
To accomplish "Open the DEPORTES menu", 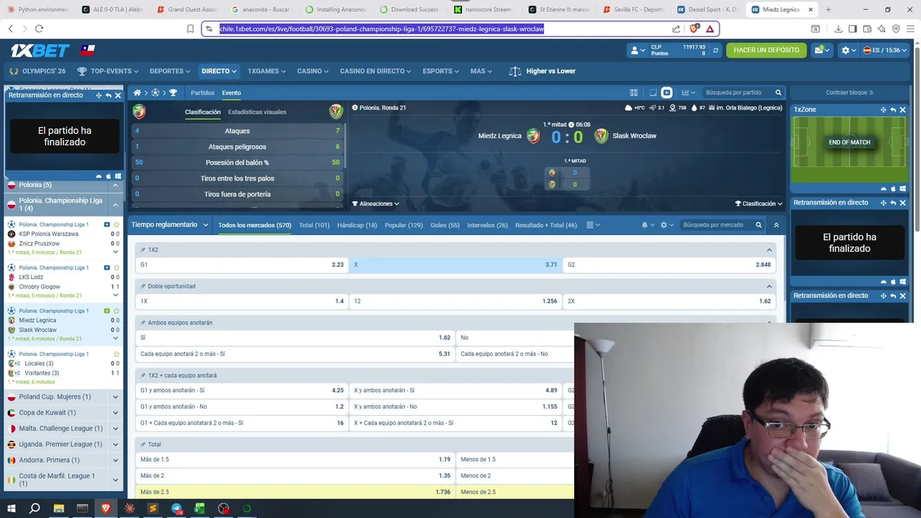I will tap(170, 71).
